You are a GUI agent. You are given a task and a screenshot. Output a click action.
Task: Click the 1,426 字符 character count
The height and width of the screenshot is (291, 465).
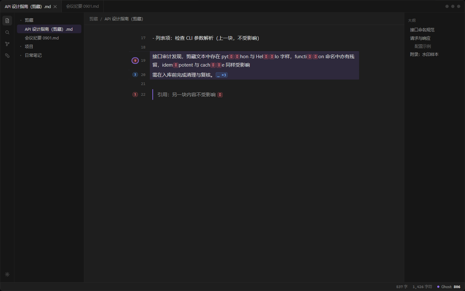(422, 287)
